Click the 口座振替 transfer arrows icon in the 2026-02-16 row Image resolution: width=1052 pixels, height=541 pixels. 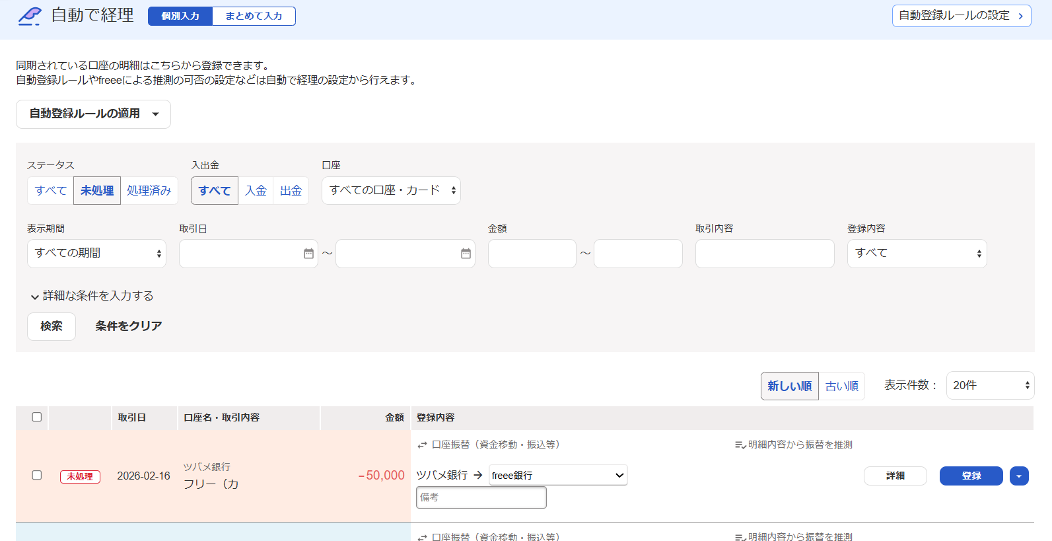pyautogui.click(x=422, y=445)
